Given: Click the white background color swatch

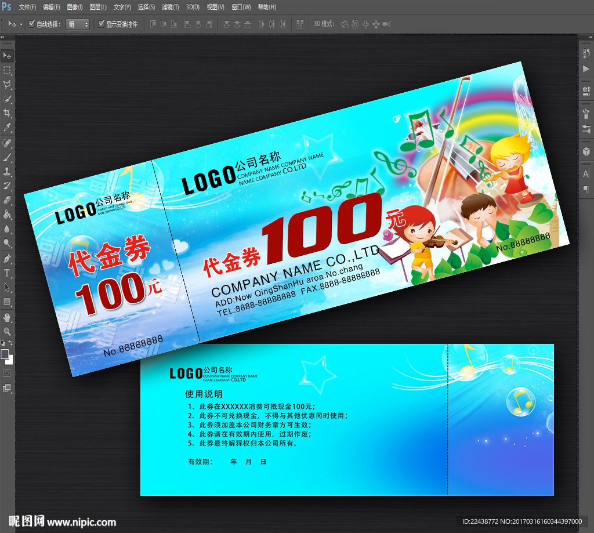Looking at the screenshot, I should [x=10, y=361].
